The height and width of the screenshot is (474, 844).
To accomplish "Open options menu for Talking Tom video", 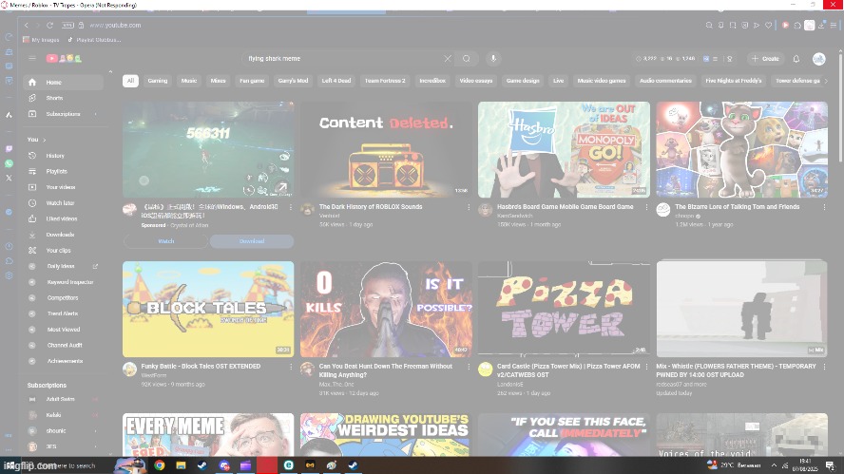I will (824, 207).
